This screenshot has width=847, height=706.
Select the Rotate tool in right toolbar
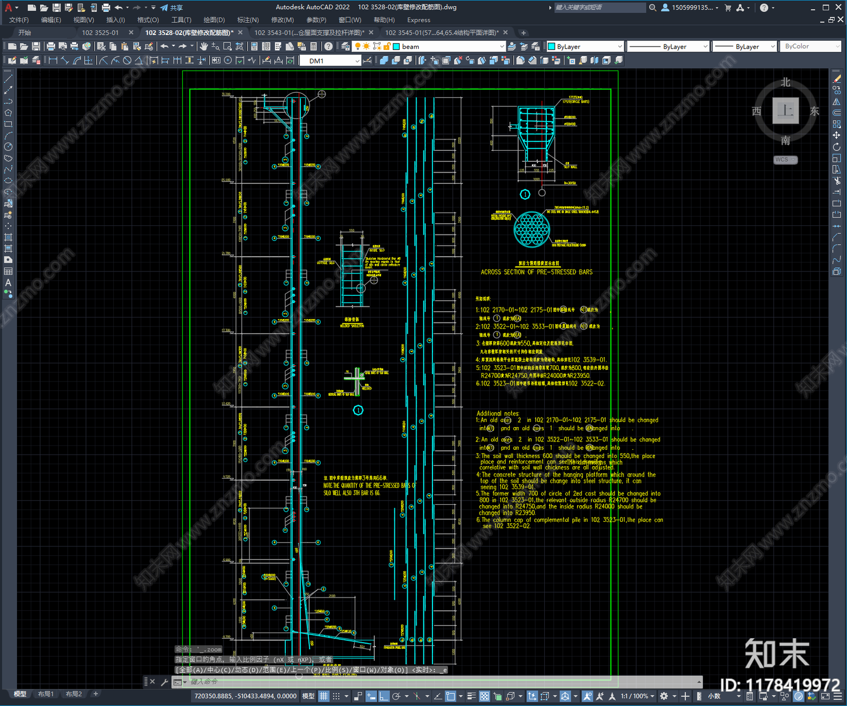coord(836,147)
